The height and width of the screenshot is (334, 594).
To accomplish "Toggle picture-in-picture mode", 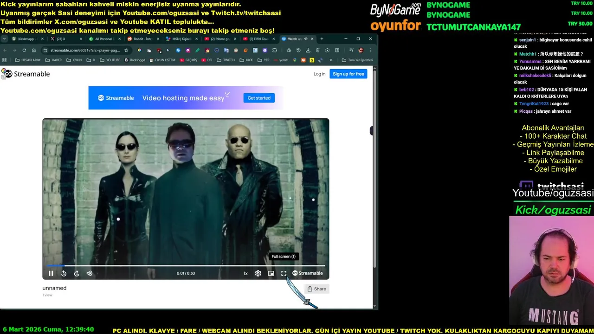I will coord(271,273).
